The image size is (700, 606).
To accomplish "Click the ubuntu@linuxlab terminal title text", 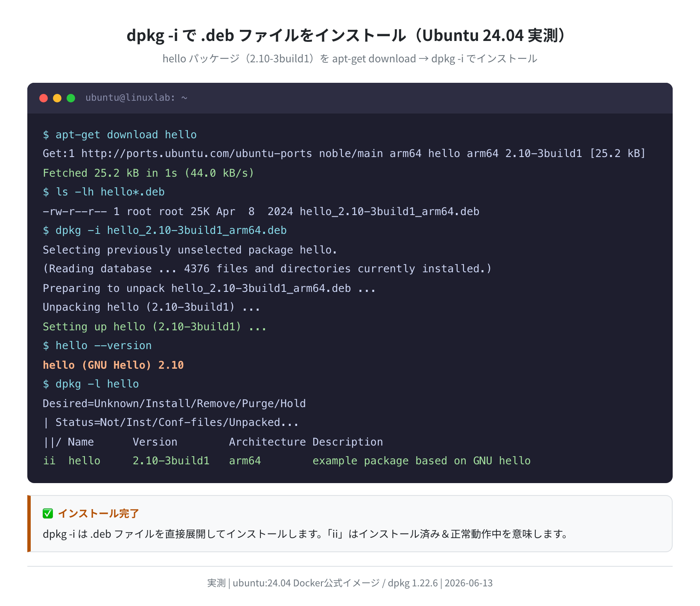I will (x=137, y=98).
